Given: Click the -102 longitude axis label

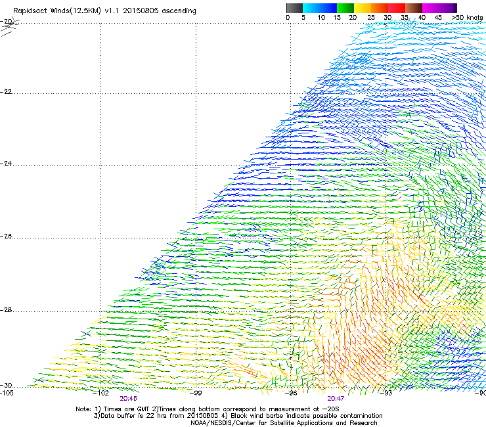Looking at the screenshot, I should pos(101,393).
